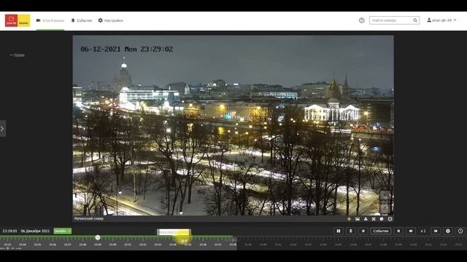
Task: Jump to the next event
Action: coord(398,231)
